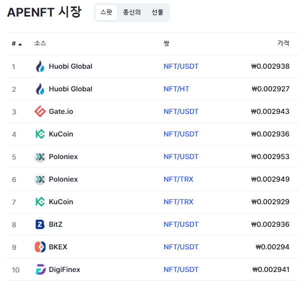Open Huobi Global exchange link in row 2
Viewport: 299px width, 281px height.
click(x=71, y=89)
